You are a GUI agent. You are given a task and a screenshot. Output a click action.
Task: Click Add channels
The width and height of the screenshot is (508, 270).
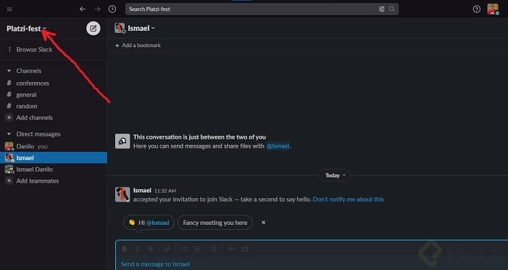[35, 118]
